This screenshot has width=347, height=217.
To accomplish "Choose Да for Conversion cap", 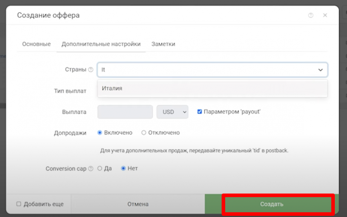I will (100, 168).
